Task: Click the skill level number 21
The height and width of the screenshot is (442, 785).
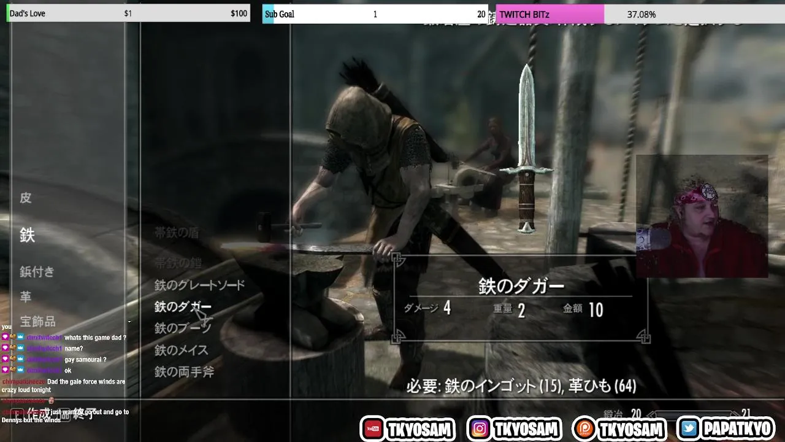Action: [x=746, y=414]
